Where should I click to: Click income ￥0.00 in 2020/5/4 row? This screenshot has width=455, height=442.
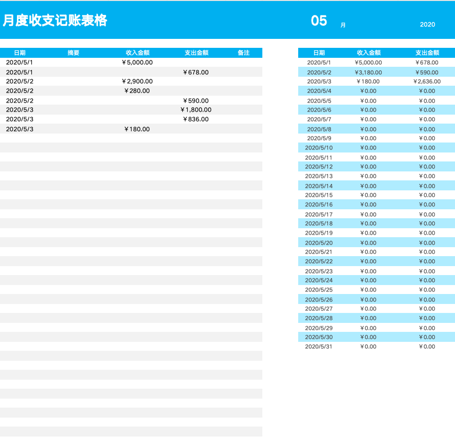(368, 91)
